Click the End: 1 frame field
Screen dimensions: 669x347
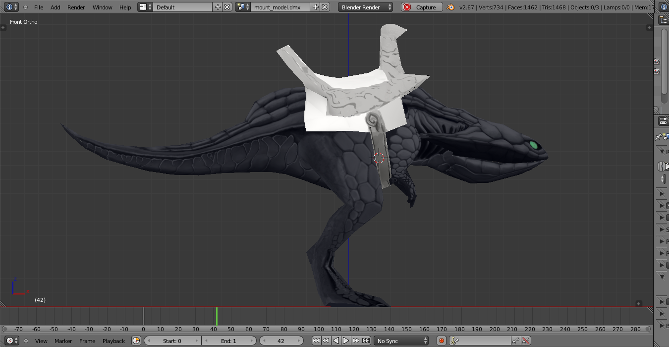(229, 341)
